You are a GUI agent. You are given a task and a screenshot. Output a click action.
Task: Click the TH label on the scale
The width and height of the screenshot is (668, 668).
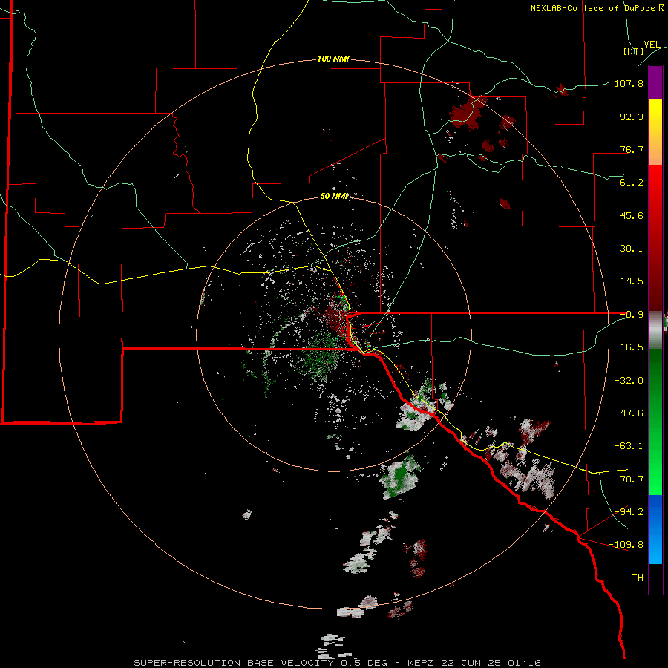[x=638, y=578]
